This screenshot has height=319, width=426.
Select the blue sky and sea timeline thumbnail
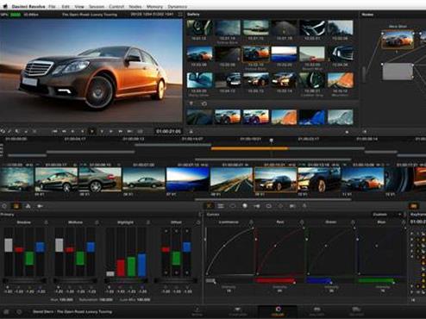pyautogui.click(x=187, y=179)
